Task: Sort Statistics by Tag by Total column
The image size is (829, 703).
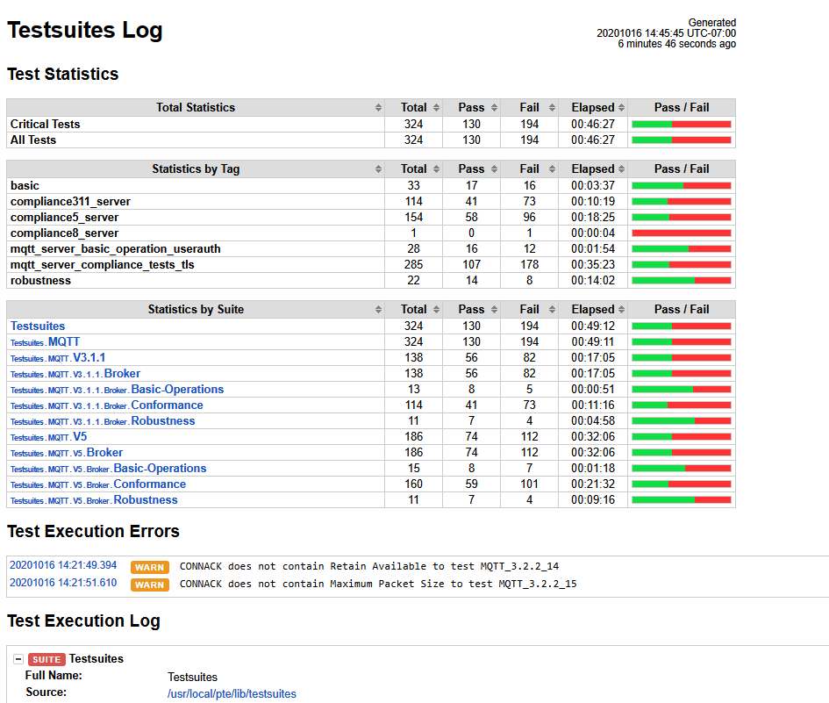Action: click(x=413, y=169)
